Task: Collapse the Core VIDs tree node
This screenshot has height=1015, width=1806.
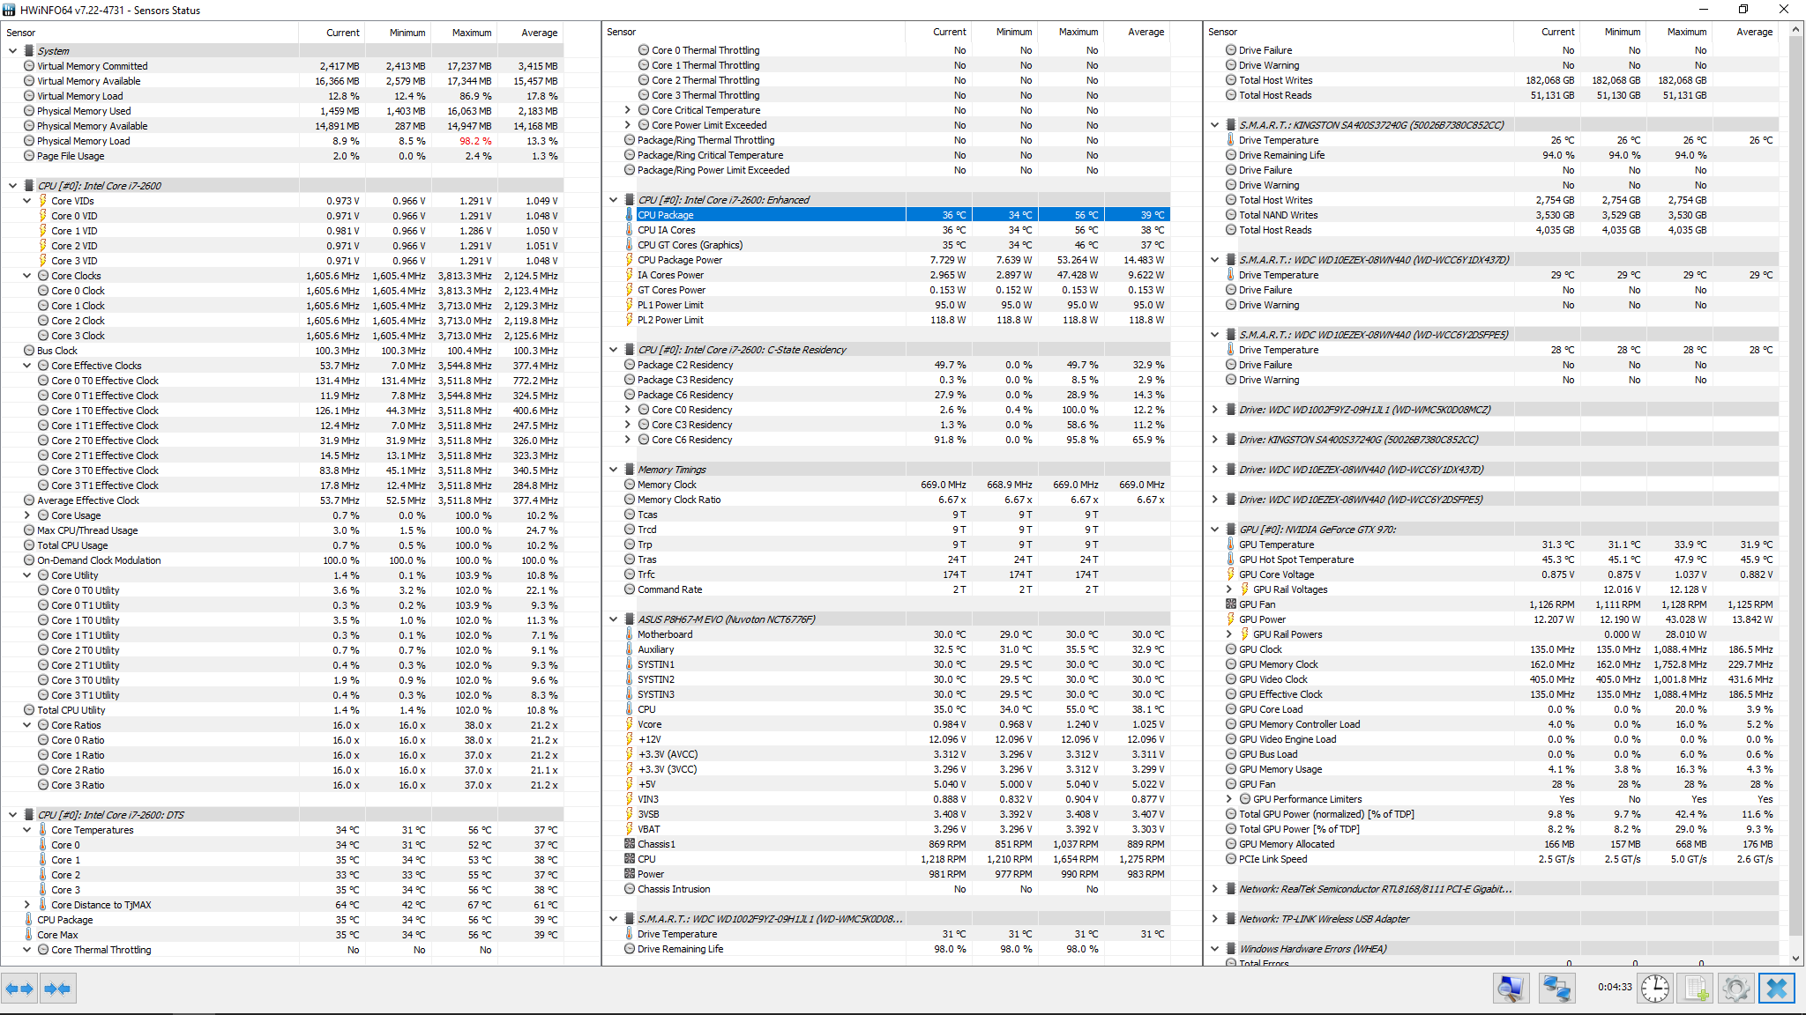Action: [26, 201]
